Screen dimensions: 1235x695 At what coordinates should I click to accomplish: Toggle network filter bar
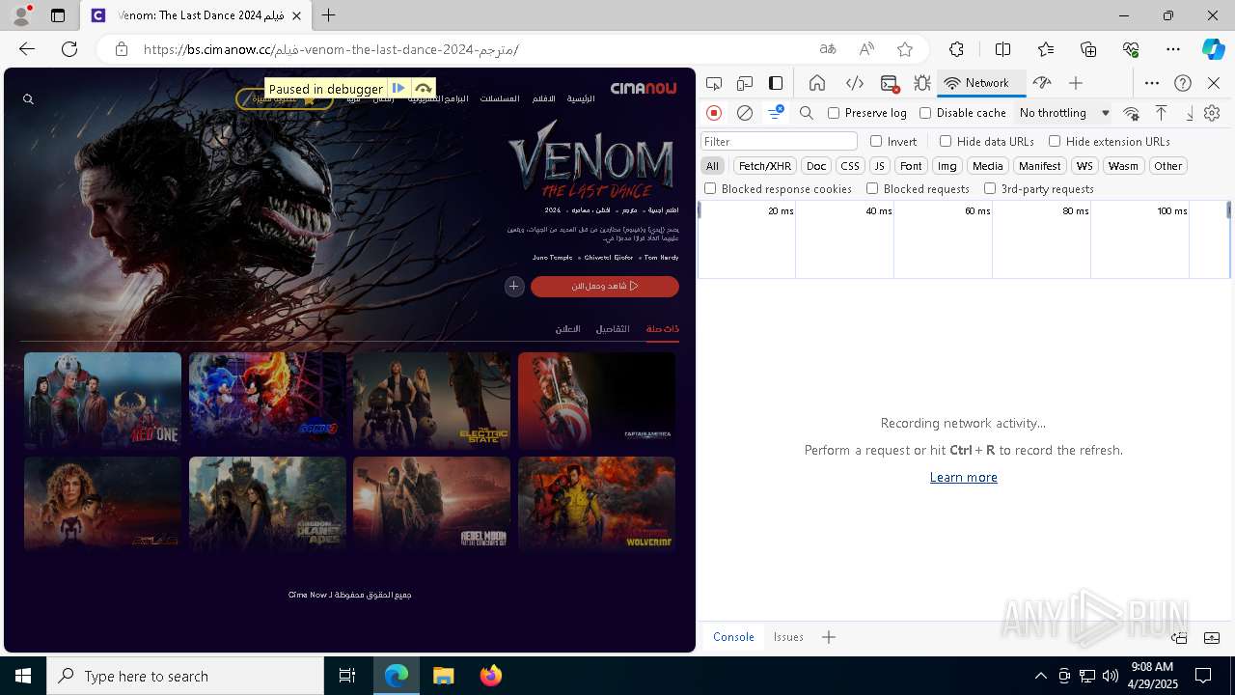775,113
